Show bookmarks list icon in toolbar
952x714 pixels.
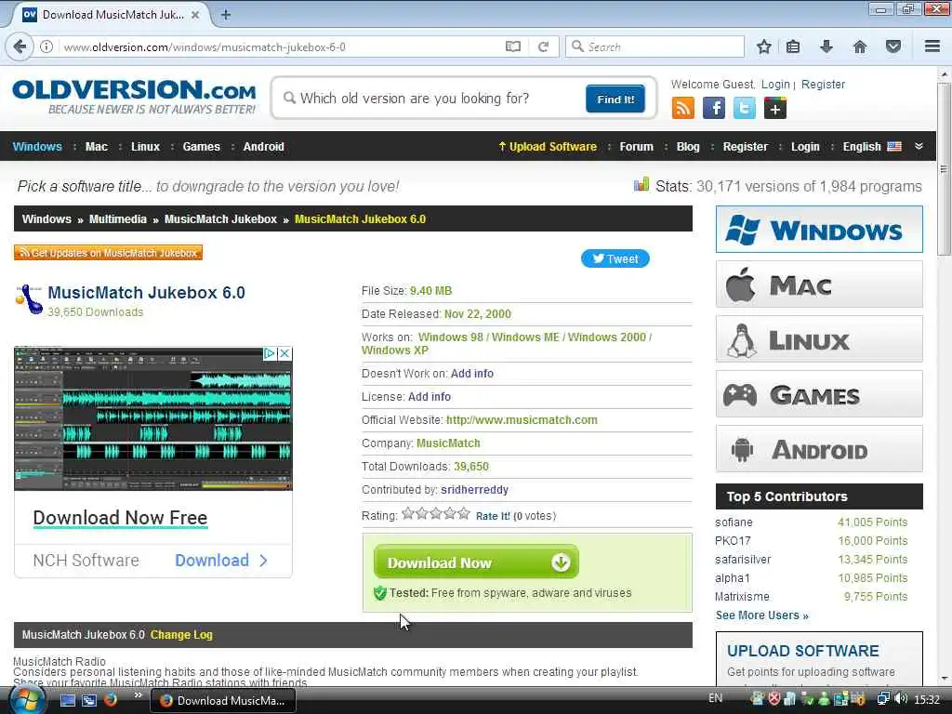point(793,46)
